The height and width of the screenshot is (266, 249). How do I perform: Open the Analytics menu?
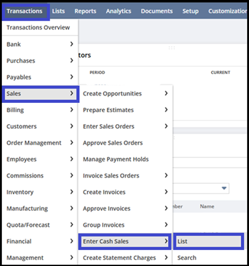[118, 11]
